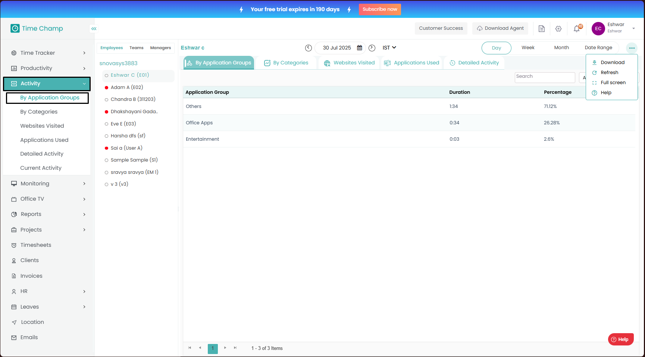Click the document icon in header

[542, 29]
